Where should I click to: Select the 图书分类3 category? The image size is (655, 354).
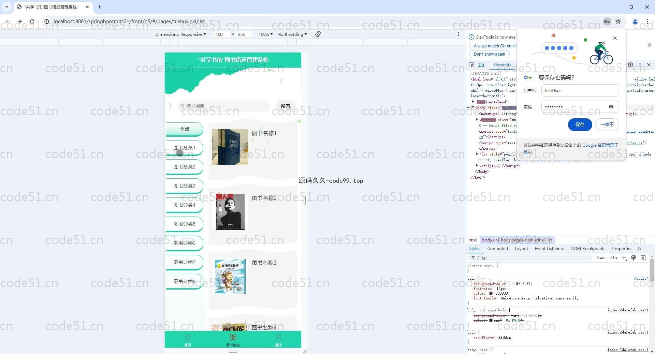(x=185, y=186)
